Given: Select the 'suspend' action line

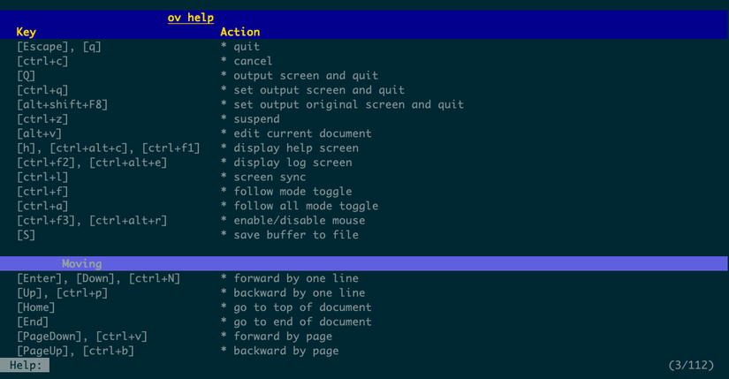Looking at the screenshot, I should pyautogui.click(x=256, y=119).
